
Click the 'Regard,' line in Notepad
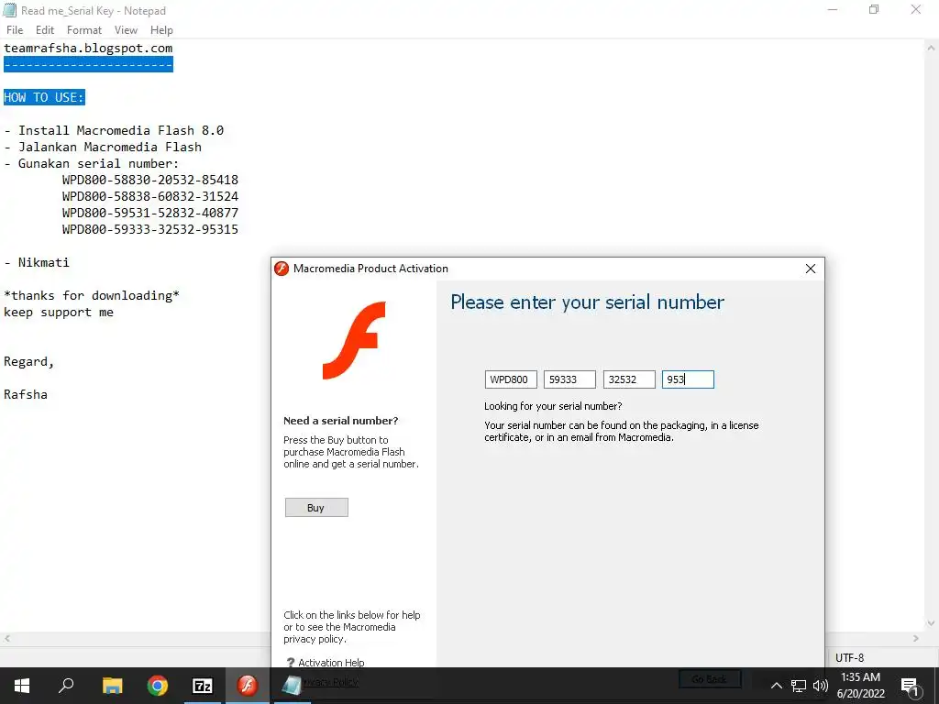point(28,361)
